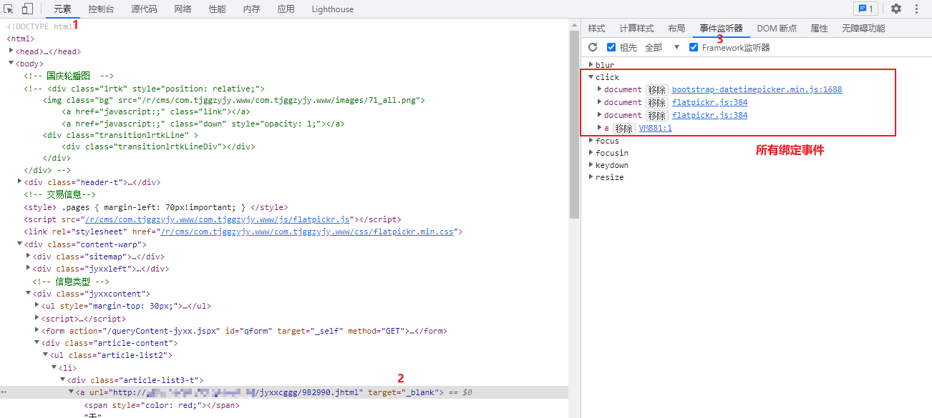Select the style .pages margin-left line
Image resolution: width=932 pixels, height=418 pixels.
156,207
